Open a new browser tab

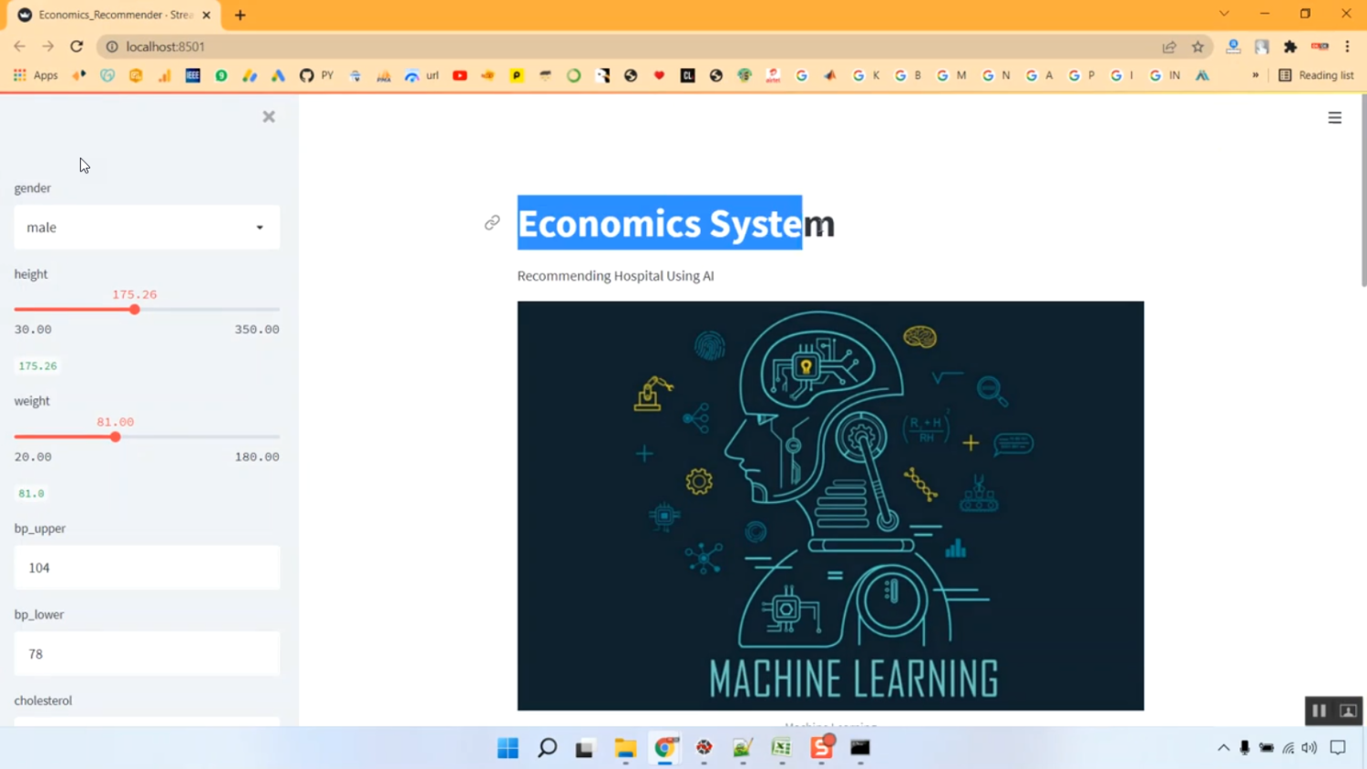241,15
